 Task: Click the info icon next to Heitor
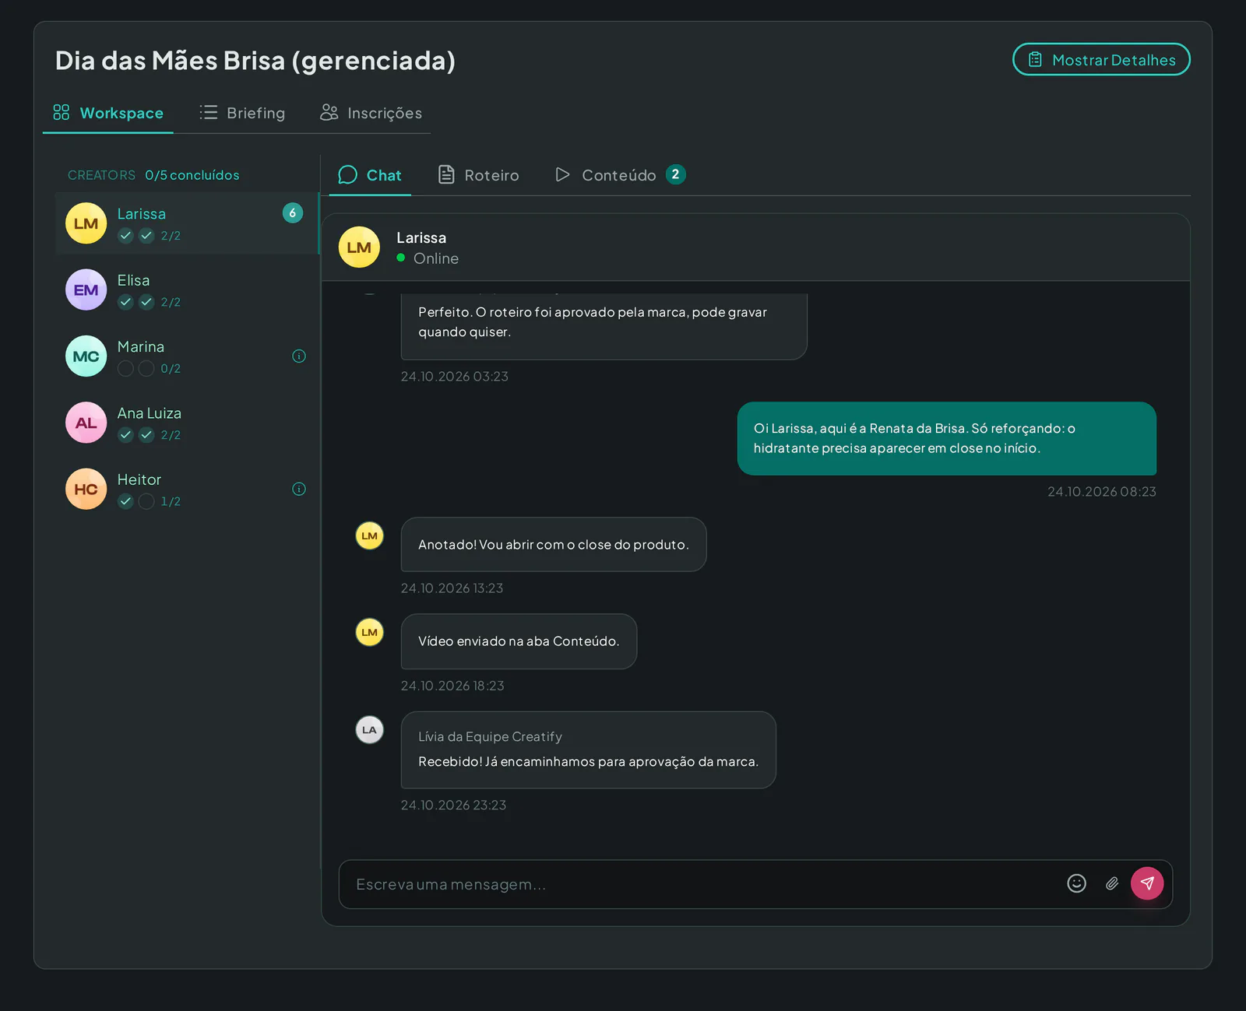click(x=299, y=490)
